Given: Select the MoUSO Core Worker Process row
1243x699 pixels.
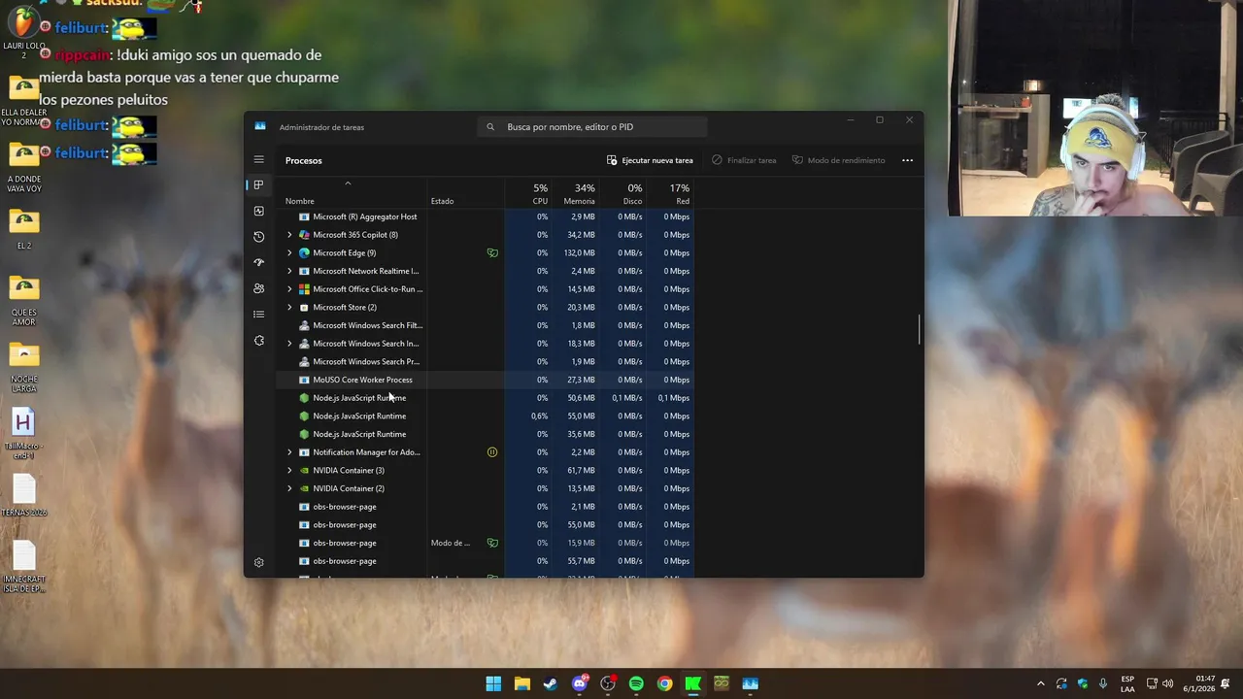Looking at the screenshot, I should (486, 380).
